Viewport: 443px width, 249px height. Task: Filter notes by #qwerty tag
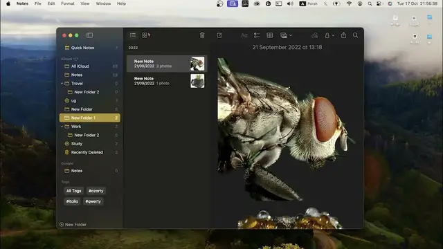tap(93, 201)
